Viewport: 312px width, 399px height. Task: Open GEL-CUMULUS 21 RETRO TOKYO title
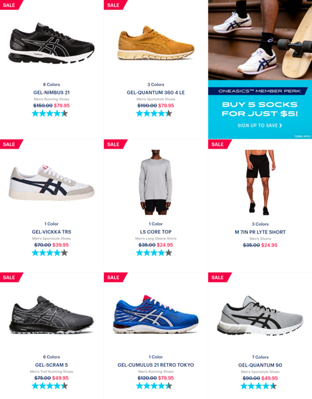155,365
